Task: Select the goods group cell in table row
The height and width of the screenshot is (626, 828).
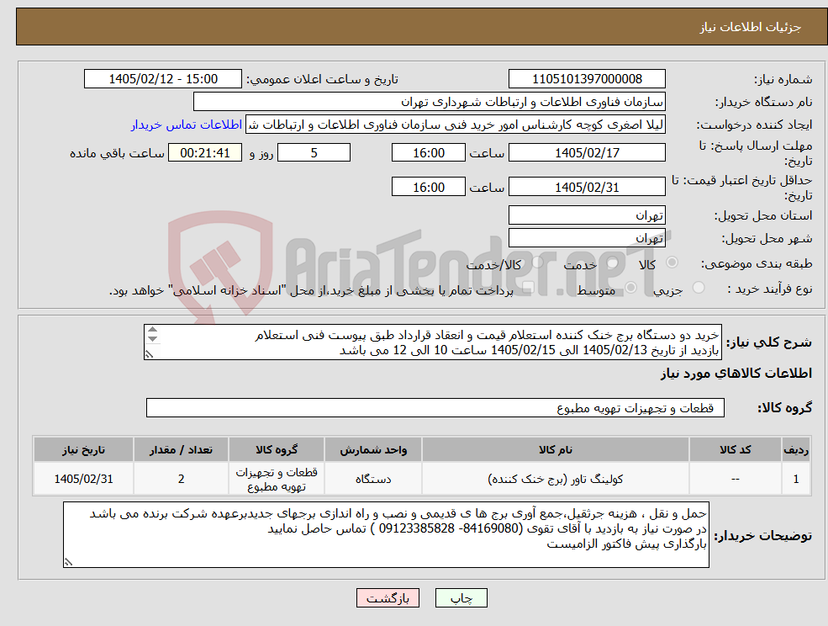Action: pos(277,479)
